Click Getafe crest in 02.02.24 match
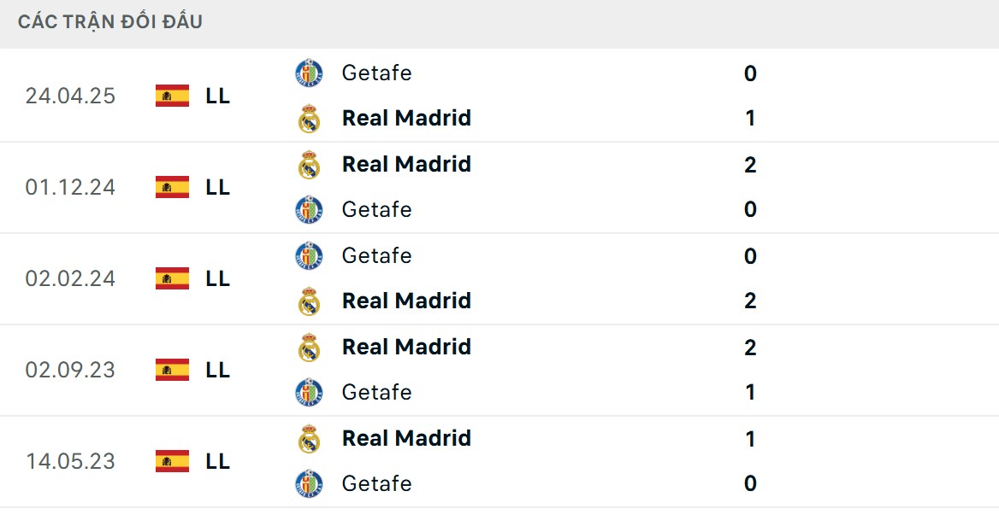The height and width of the screenshot is (526, 999). click(309, 255)
